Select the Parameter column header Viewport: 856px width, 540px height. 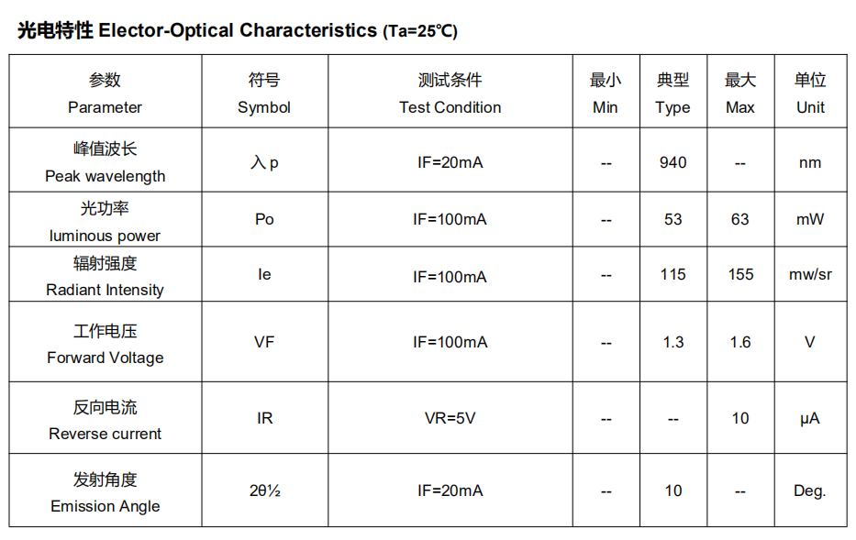coord(106,94)
